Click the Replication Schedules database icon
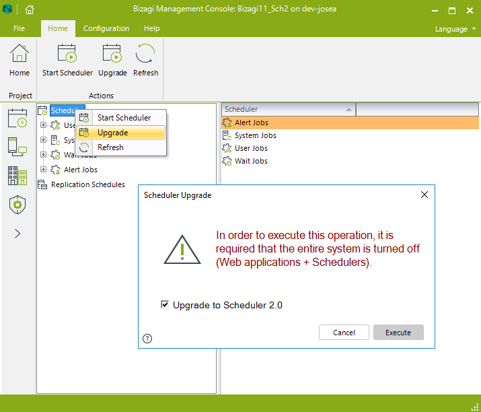This screenshot has width=481, height=412. pyautogui.click(x=42, y=184)
